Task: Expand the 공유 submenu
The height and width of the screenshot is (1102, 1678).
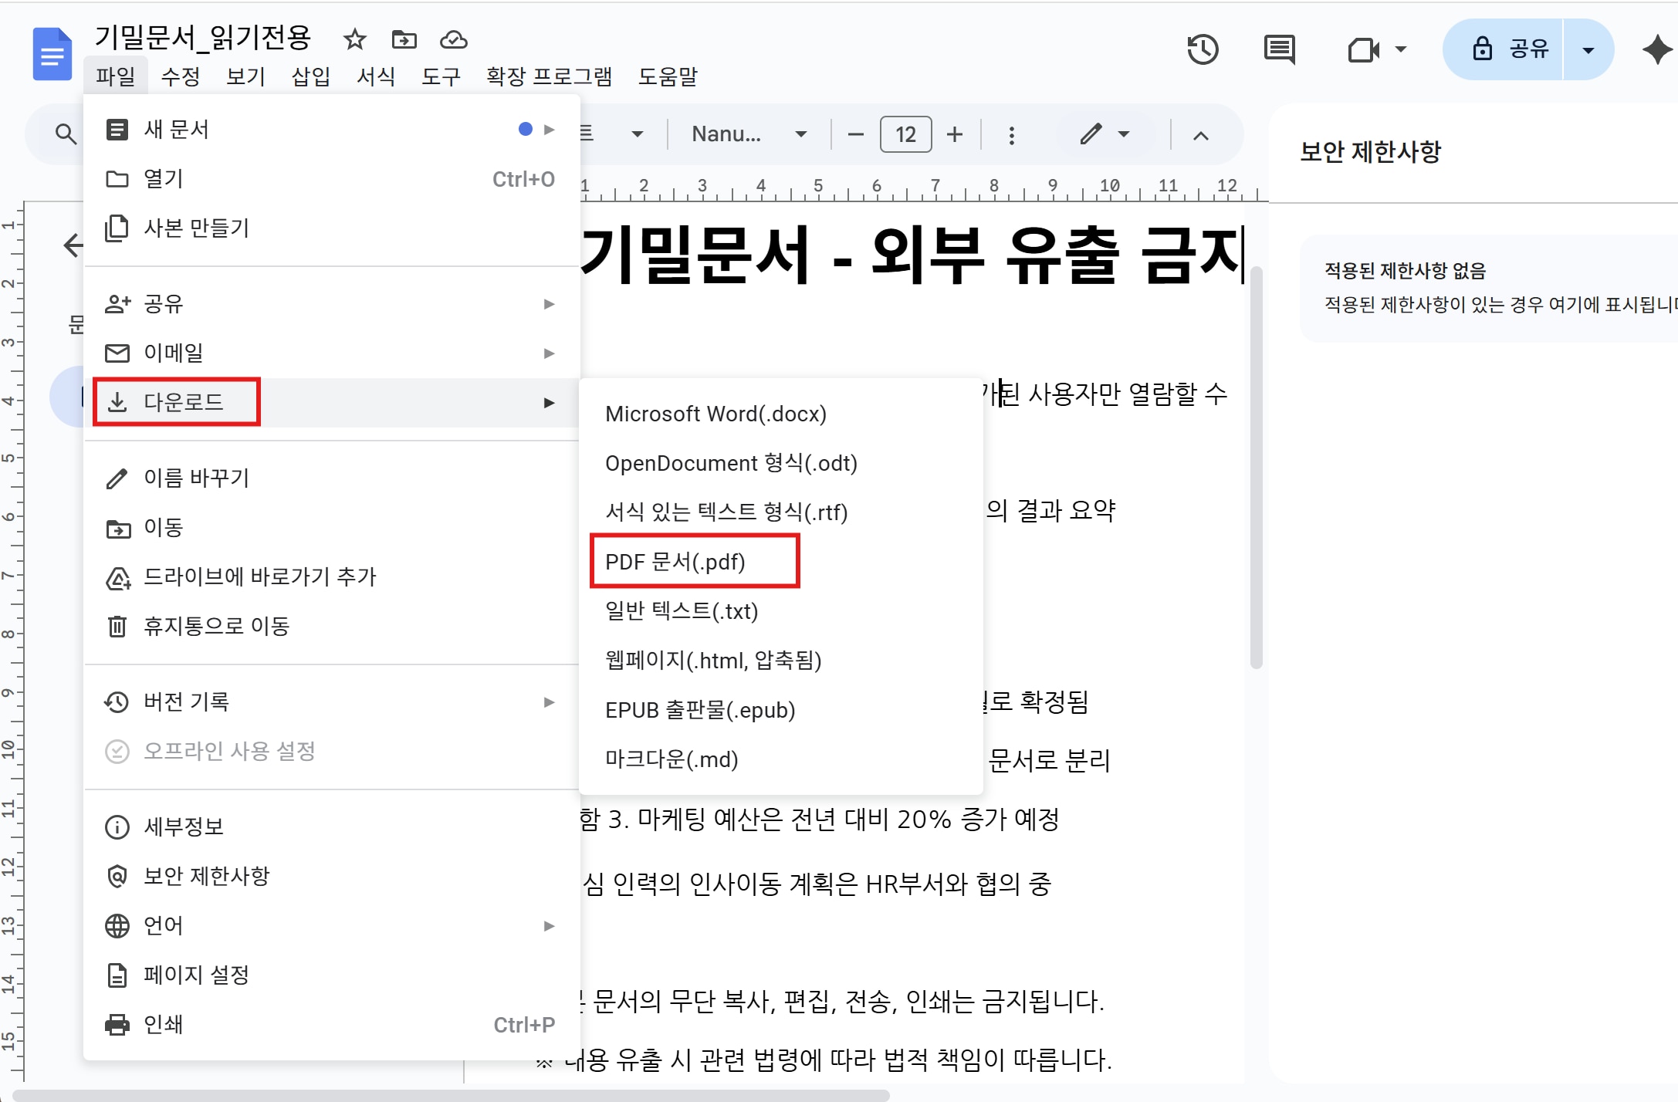Action: pyautogui.click(x=332, y=304)
